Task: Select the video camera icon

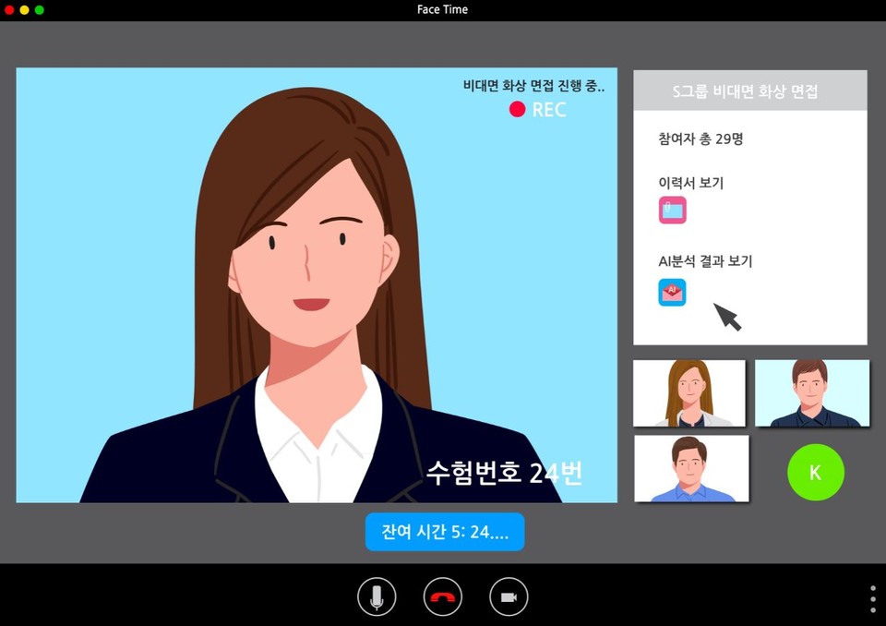Action: 510,596
